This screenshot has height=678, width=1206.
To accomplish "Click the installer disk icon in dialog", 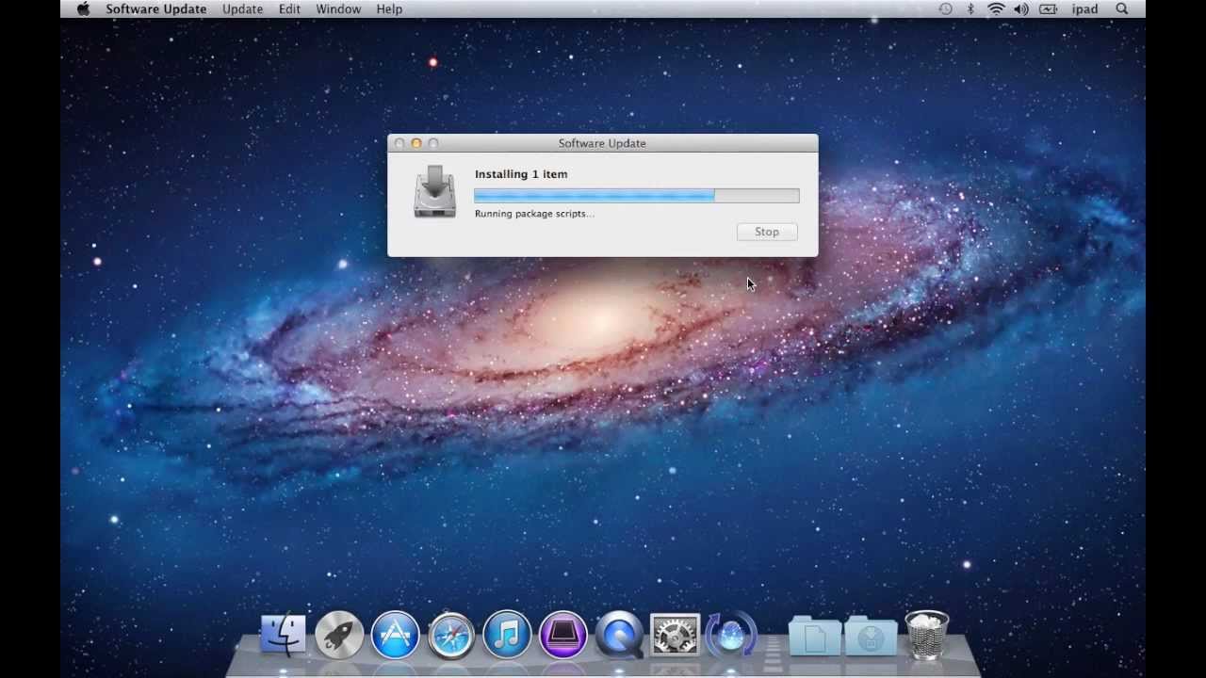I will [x=434, y=191].
